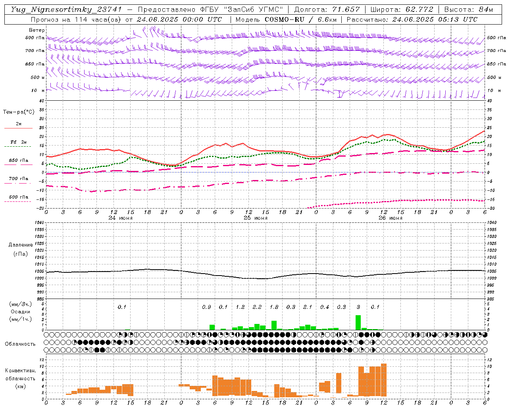Click the "24 июня" date label
Viewport: 508px width, 406px height.
pos(120,218)
